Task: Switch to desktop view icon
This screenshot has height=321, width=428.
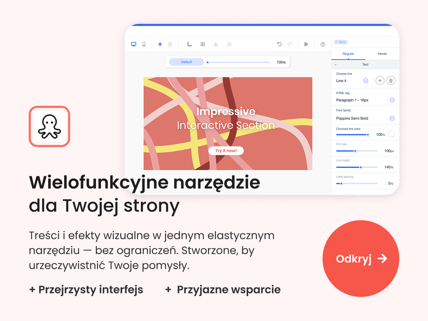Action: (x=134, y=44)
